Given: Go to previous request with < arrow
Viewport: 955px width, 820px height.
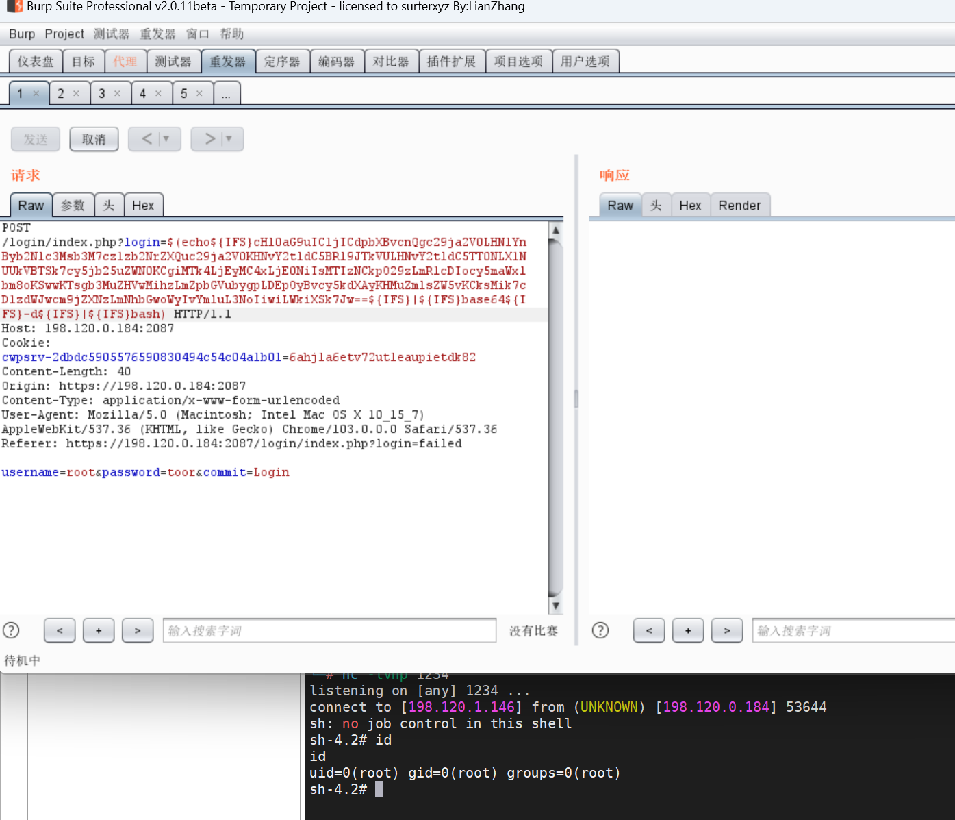Looking at the screenshot, I should [x=147, y=139].
